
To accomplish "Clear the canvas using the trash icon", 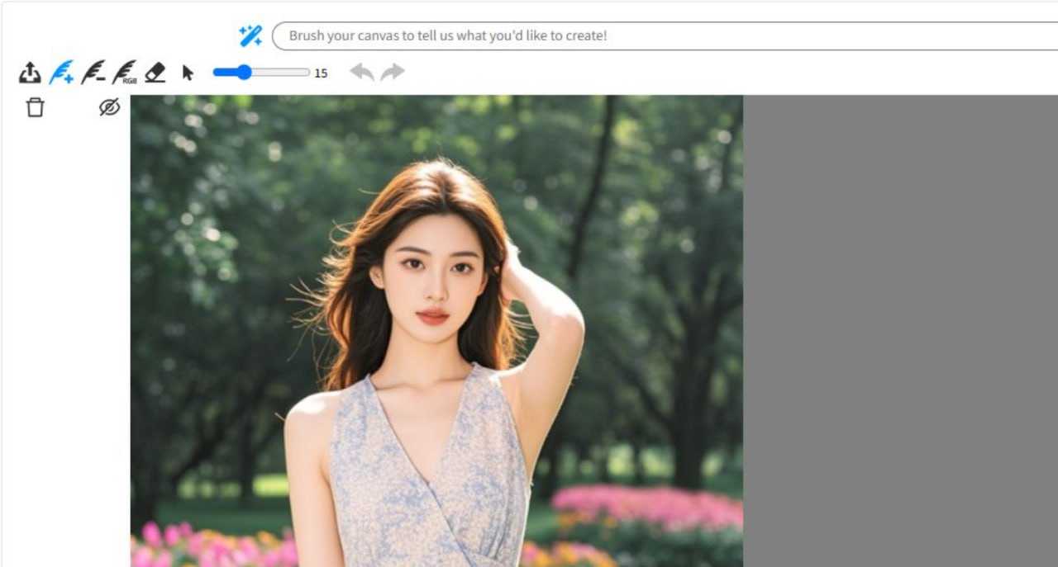I will click(35, 107).
